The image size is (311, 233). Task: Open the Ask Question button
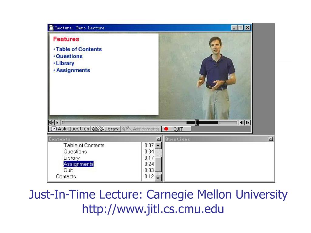pos(70,129)
